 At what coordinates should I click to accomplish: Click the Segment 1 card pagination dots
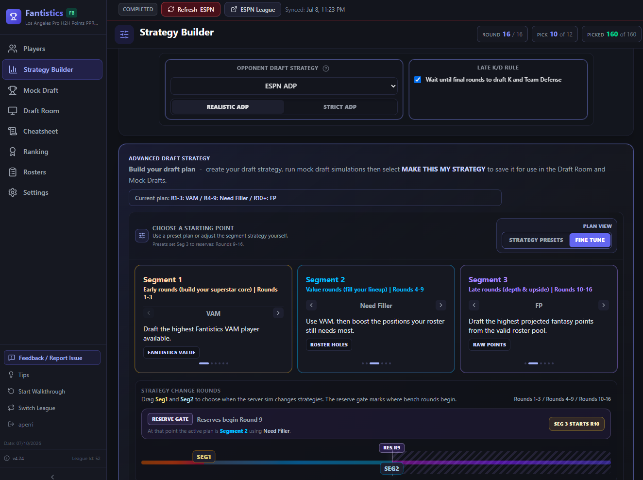tap(214, 363)
